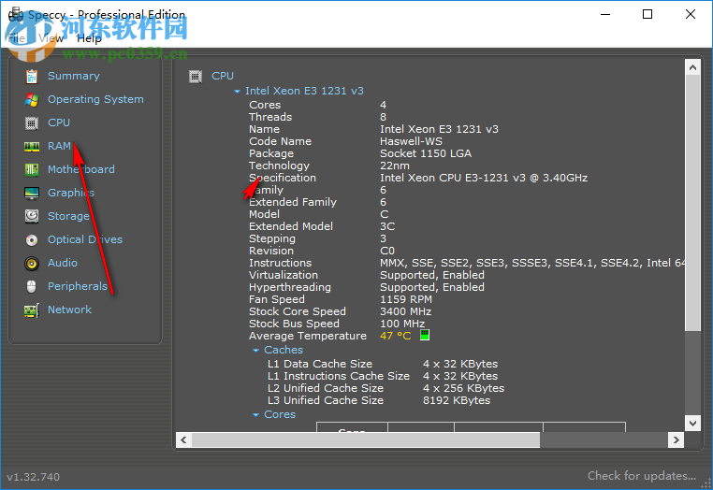Collapse the Caches tree node

[x=255, y=350]
